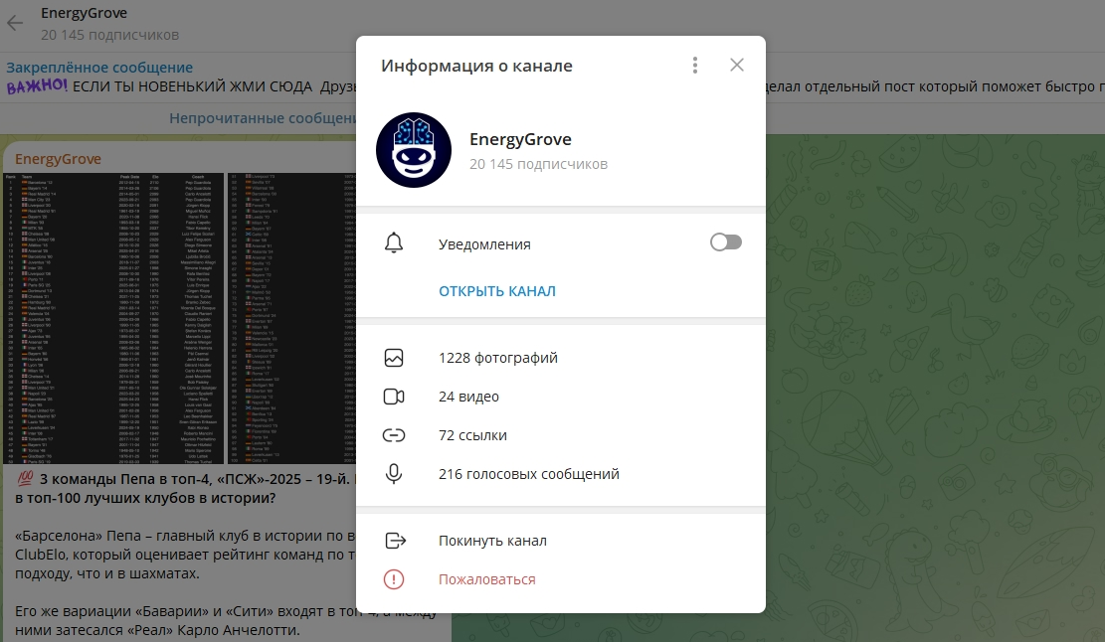1105x642 pixels.
Task: Toggle the Уведомления switch on
Action: (725, 242)
